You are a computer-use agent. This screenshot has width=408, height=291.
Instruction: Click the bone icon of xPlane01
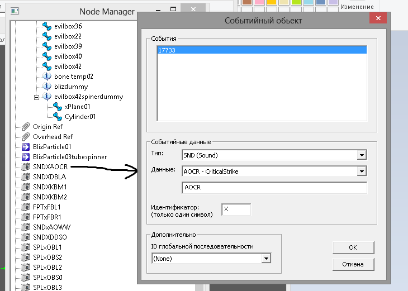point(58,106)
